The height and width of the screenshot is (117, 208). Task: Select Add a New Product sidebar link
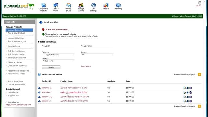[16, 33]
